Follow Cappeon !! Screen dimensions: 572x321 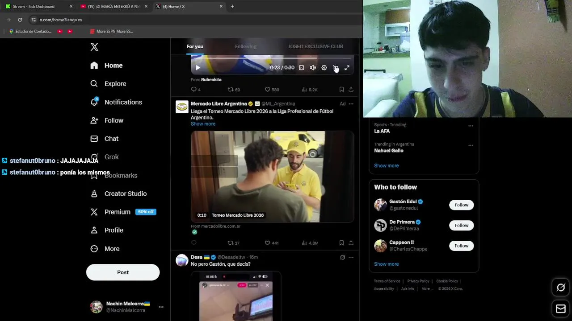pos(461,246)
